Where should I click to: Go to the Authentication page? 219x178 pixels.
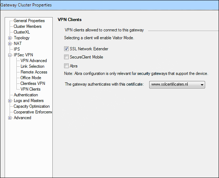click(26, 95)
